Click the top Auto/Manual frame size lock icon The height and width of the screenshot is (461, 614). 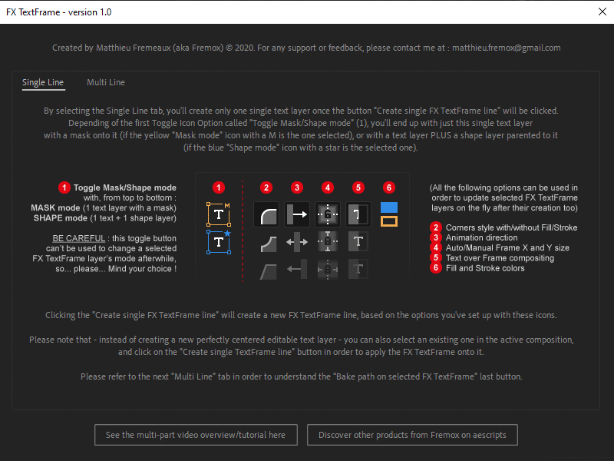point(328,214)
